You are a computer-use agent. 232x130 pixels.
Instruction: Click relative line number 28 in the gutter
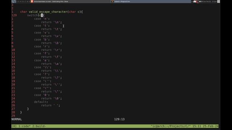pos(13,112)
